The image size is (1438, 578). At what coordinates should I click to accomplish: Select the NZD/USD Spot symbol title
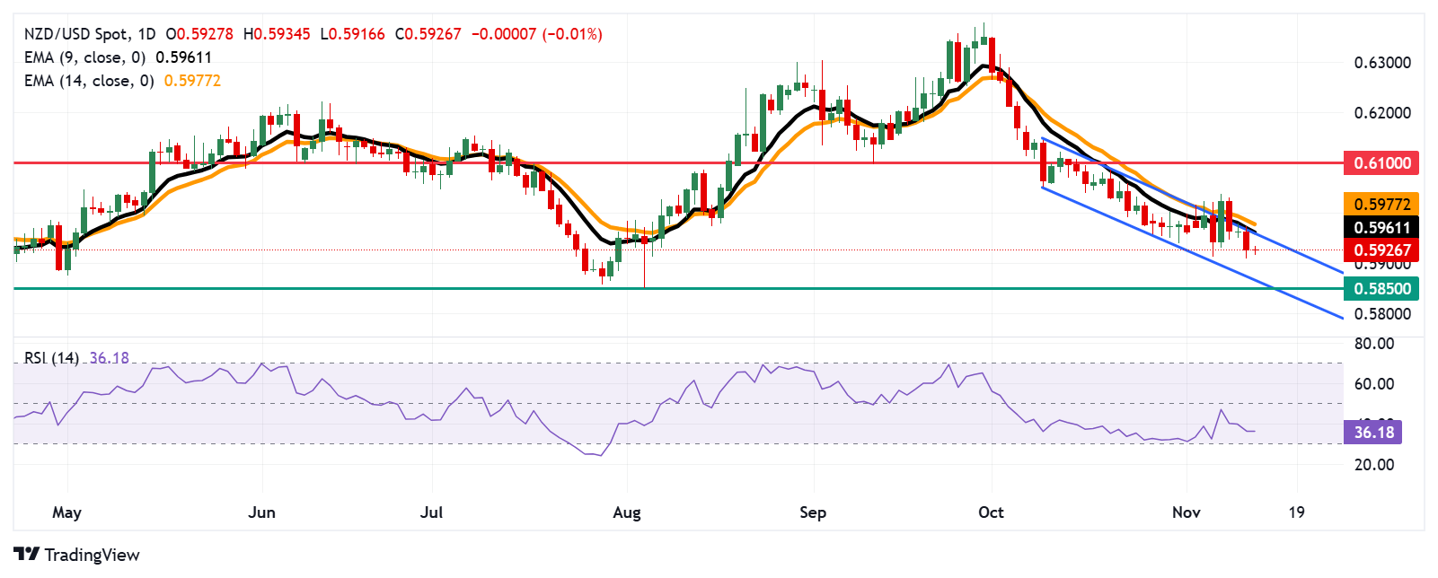pyautogui.click(x=75, y=34)
